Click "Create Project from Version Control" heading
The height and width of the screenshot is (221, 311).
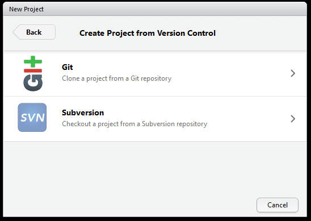pyautogui.click(x=148, y=33)
